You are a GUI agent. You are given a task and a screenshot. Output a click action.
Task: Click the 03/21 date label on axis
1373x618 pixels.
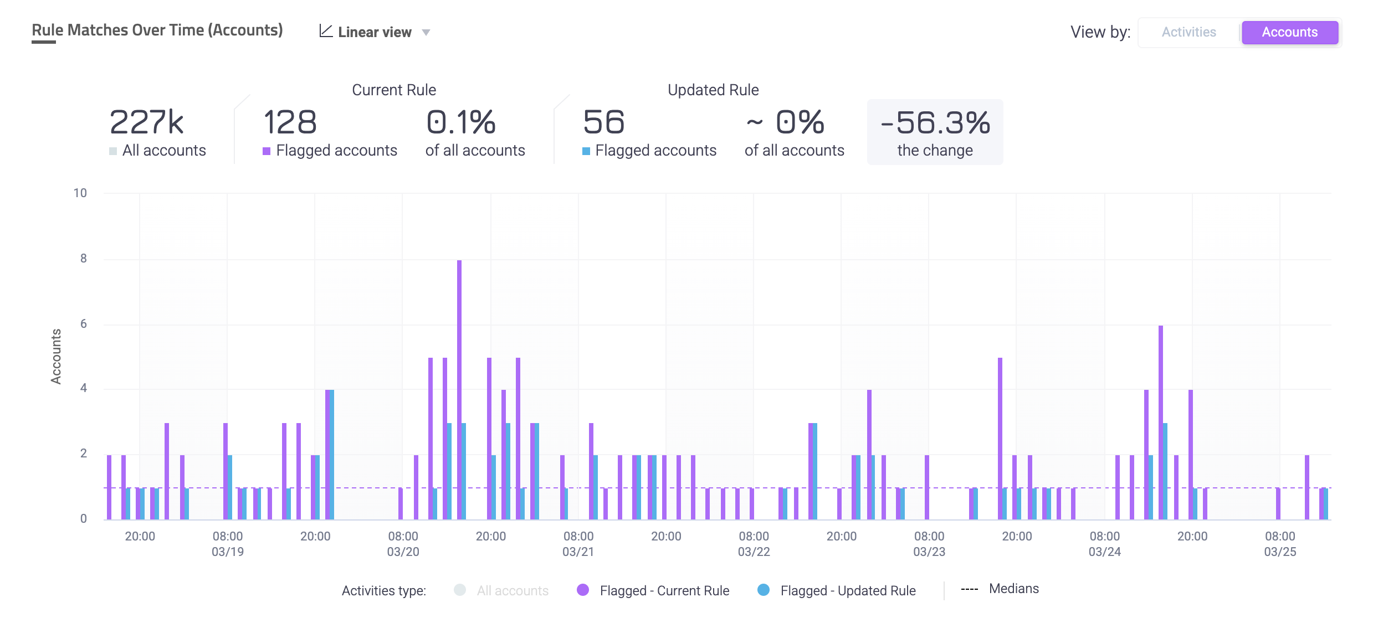[578, 552]
